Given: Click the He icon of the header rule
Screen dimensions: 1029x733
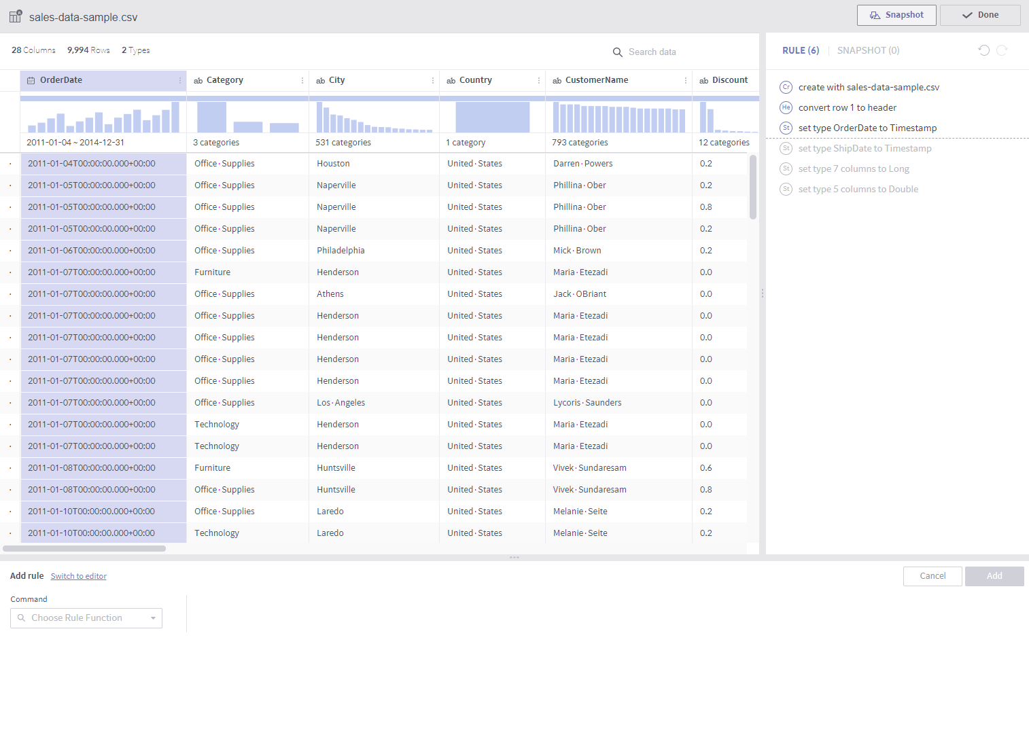Looking at the screenshot, I should click(786, 107).
